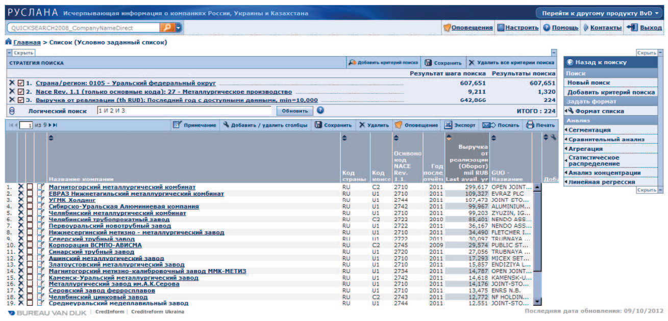Viewport: 668px width, 321px height.
Task: Sort by the Код страны column arrows
Action: coord(344,138)
